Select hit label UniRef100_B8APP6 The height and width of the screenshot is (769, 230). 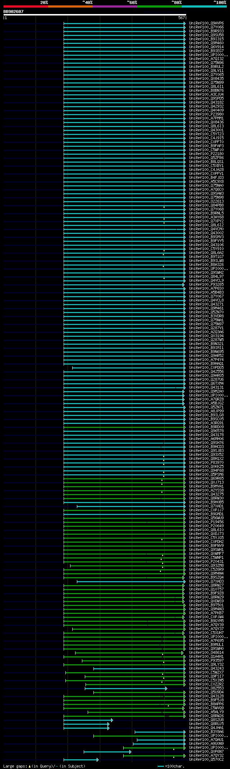click(x=206, y=704)
